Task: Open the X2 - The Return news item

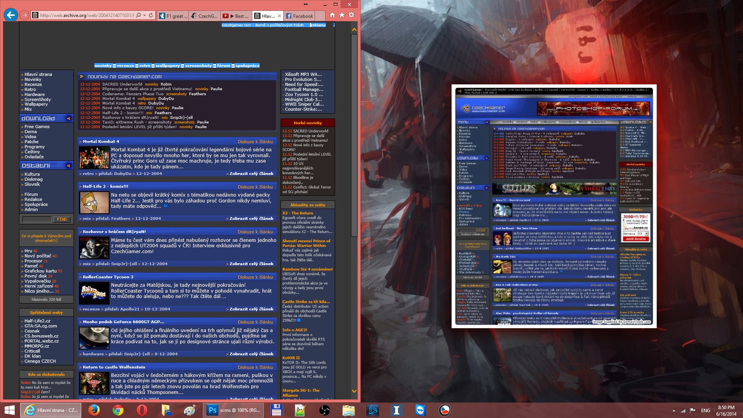Action: (298, 213)
